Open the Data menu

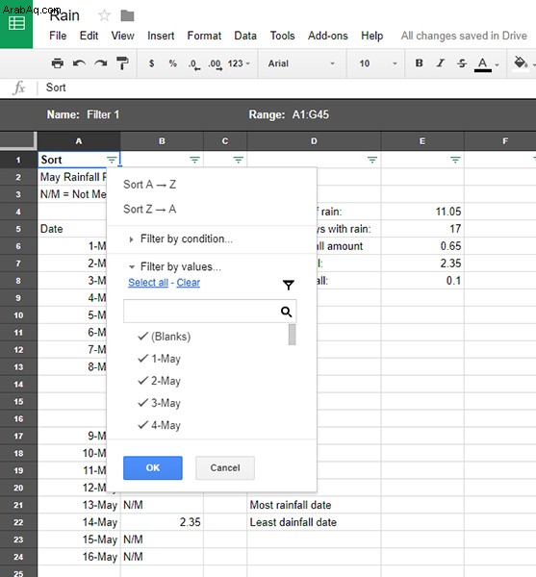(245, 36)
